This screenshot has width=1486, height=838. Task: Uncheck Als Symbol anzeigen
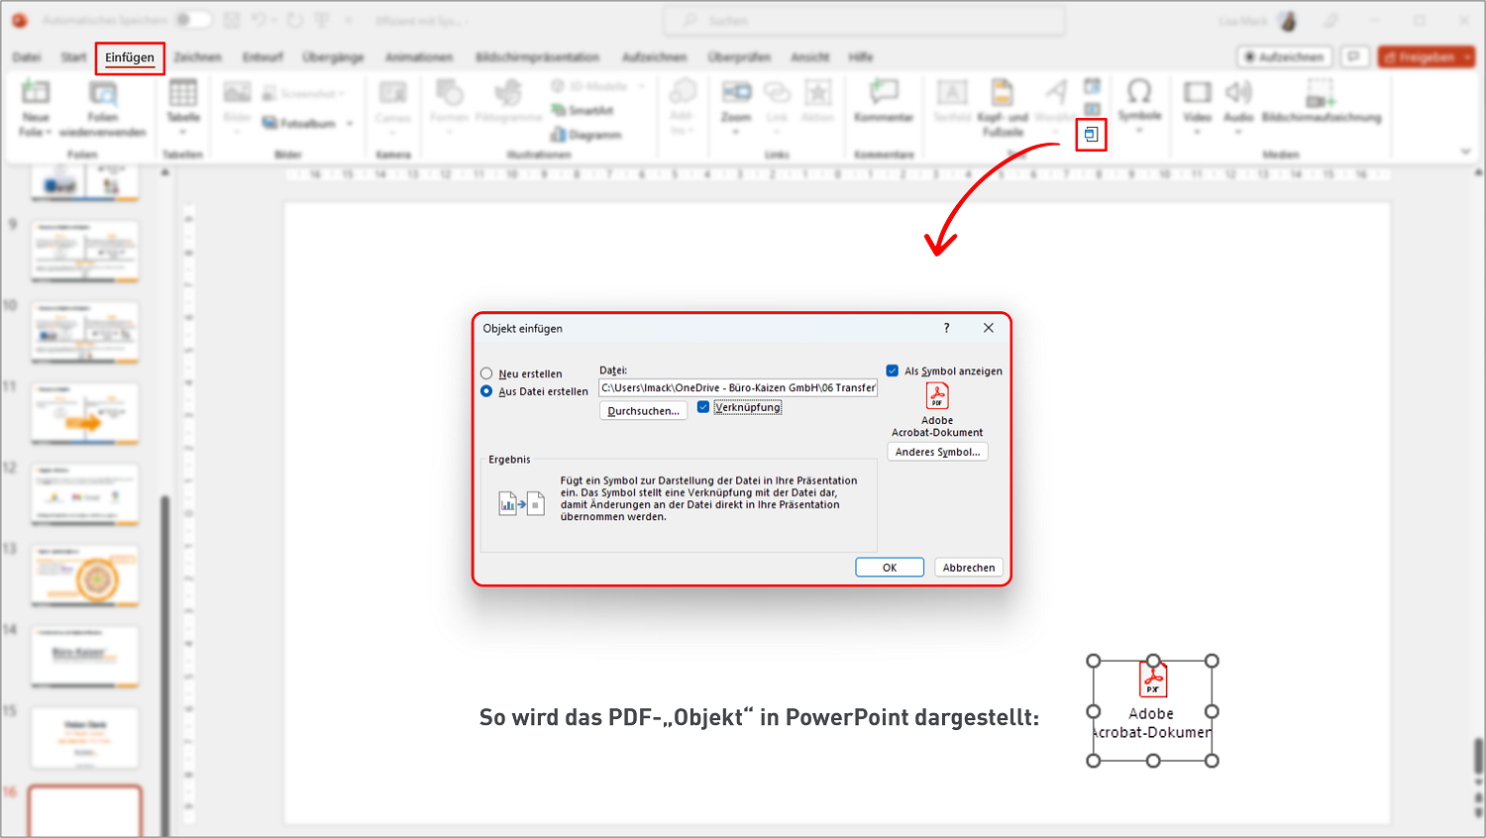point(893,370)
